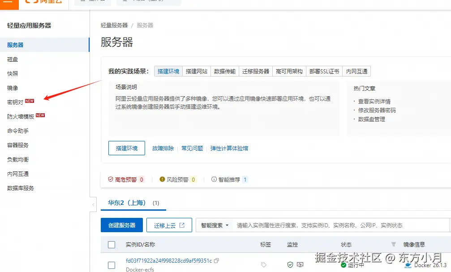Screen dimensions: 451x272
Task: Open instance fd03f71922a24f998228cd9af5f9351c details
Action: click(169, 260)
